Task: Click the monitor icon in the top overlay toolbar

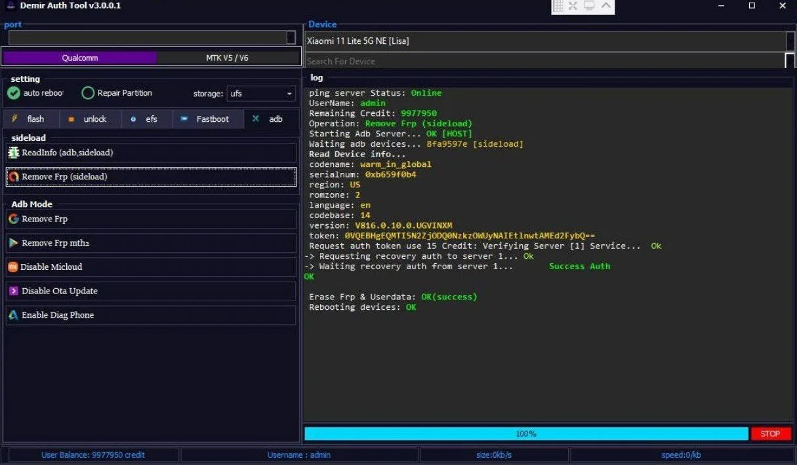Action: pyautogui.click(x=589, y=6)
